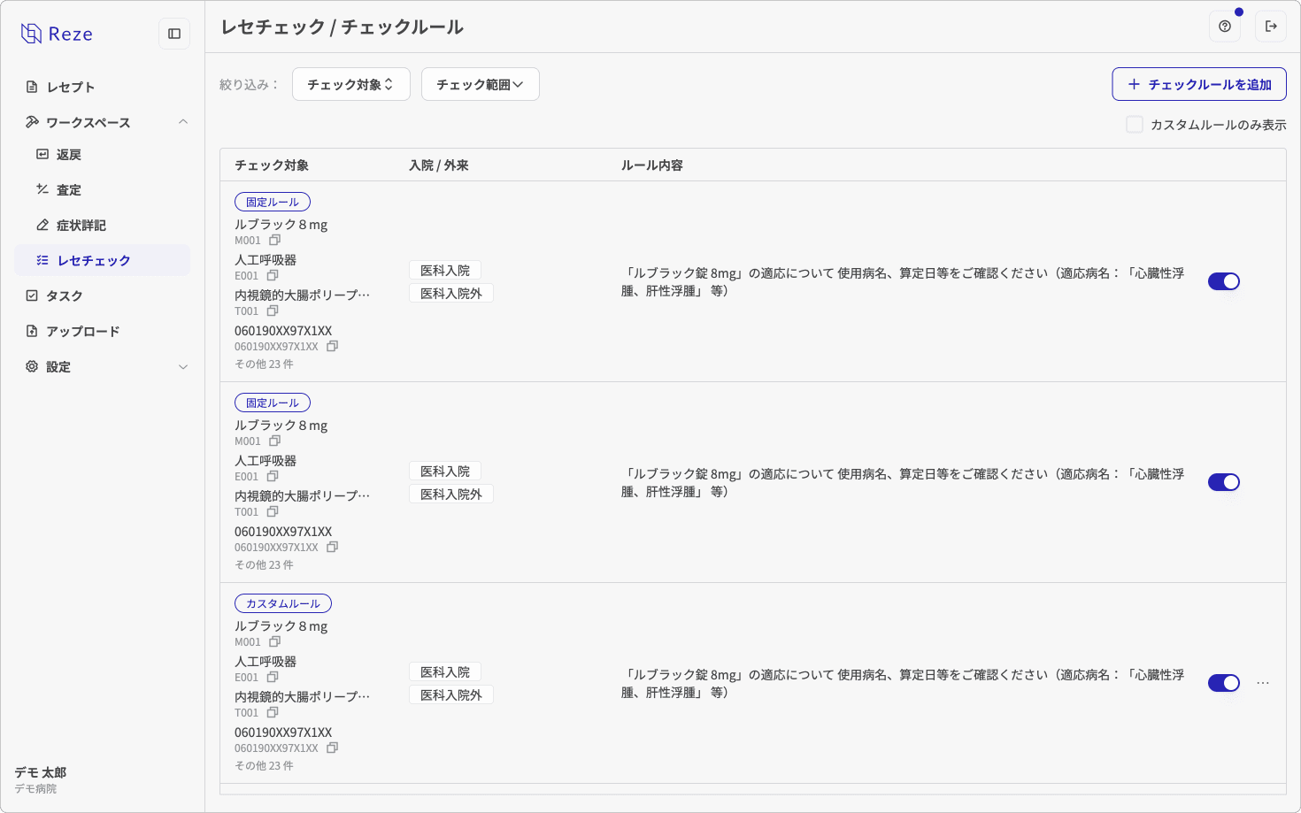Click the 返戻 icon in the workspace section

[42, 154]
